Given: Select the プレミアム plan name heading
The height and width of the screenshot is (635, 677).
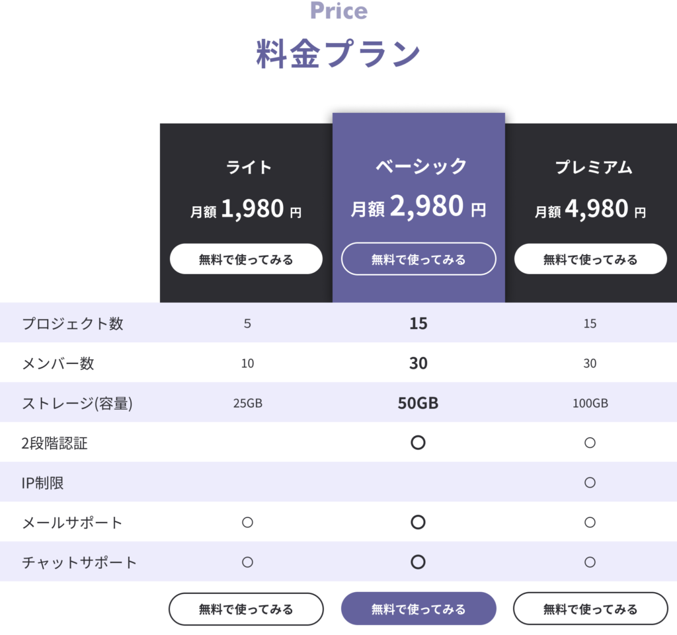Looking at the screenshot, I should coord(593,167).
